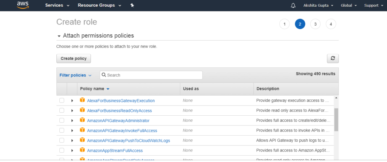Open the notifications bell
This screenshot has height=162, width=387.
click(293, 5)
